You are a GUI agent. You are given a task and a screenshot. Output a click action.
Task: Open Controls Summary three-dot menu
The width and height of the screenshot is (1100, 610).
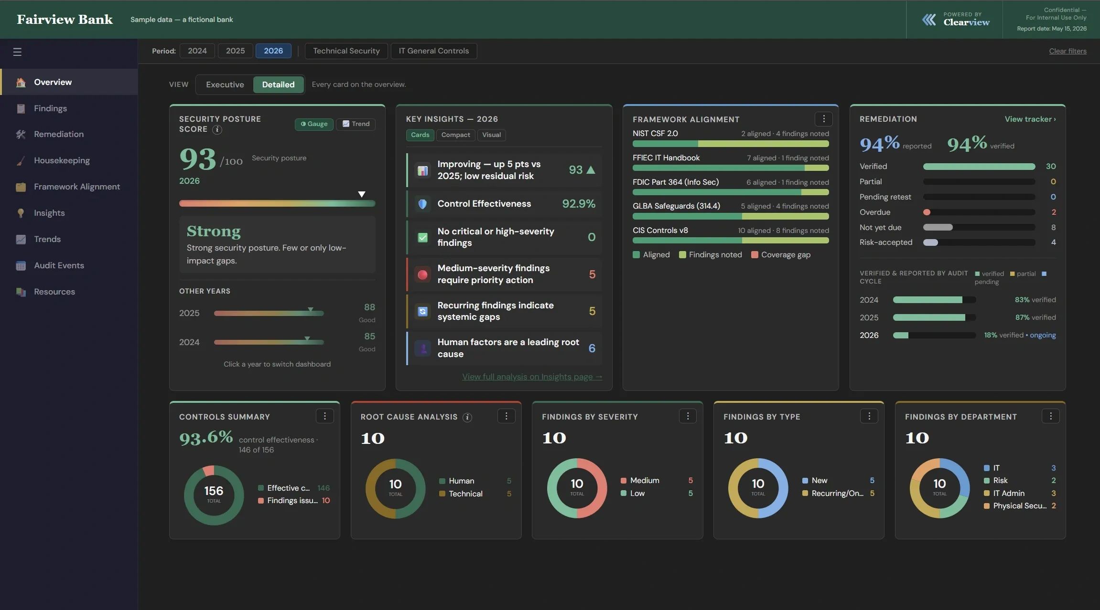pyautogui.click(x=325, y=416)
